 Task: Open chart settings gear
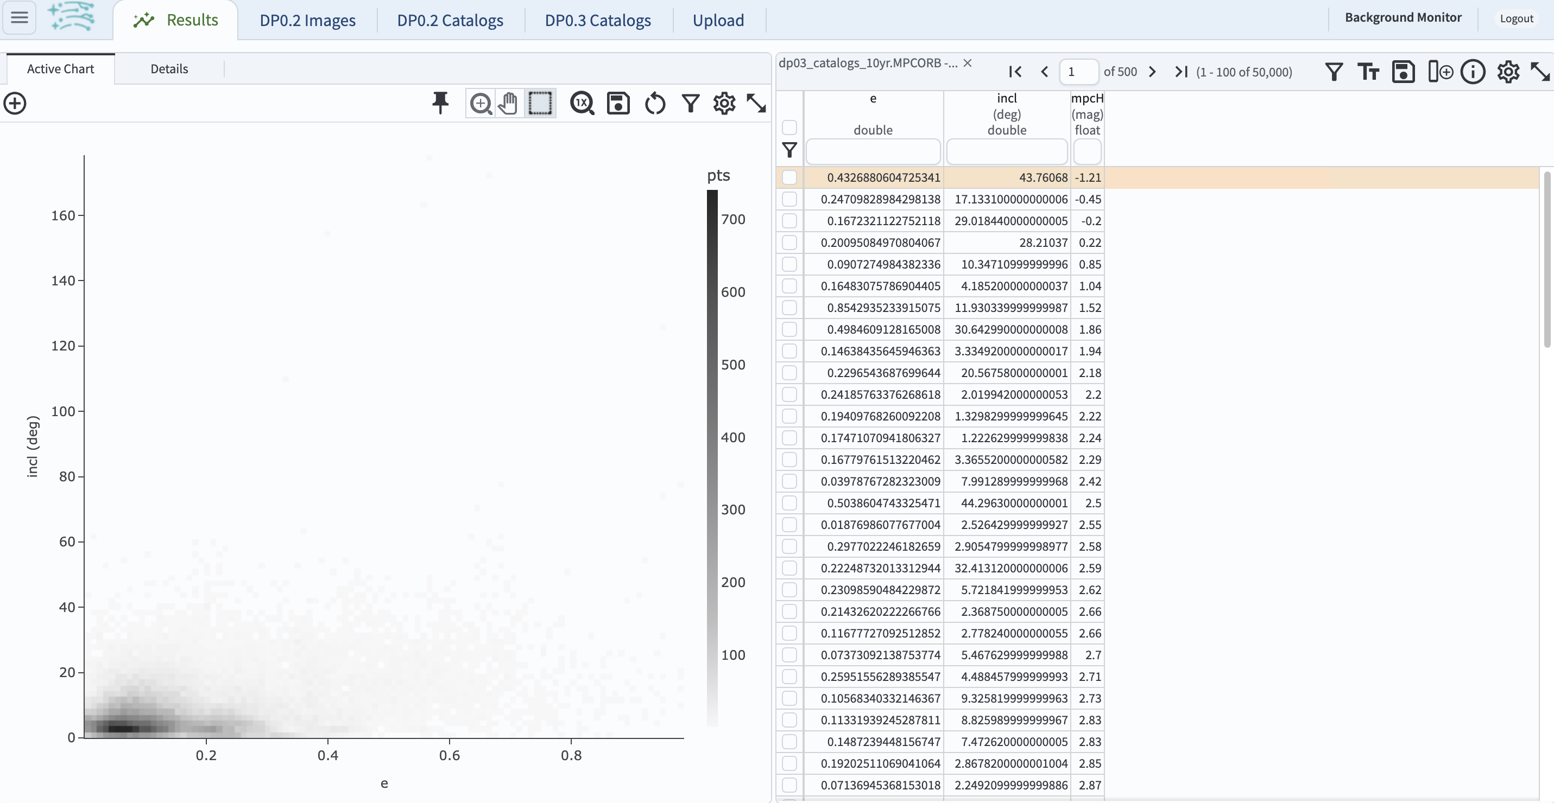[724, 103]
